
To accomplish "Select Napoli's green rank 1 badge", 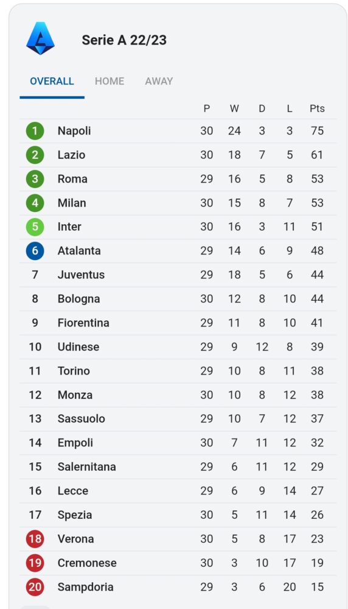I will point(35,131).
